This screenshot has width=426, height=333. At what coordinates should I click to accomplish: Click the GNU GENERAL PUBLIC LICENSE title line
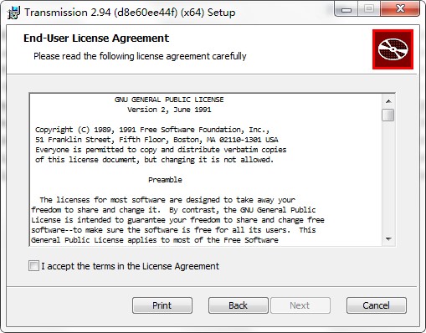169,100
